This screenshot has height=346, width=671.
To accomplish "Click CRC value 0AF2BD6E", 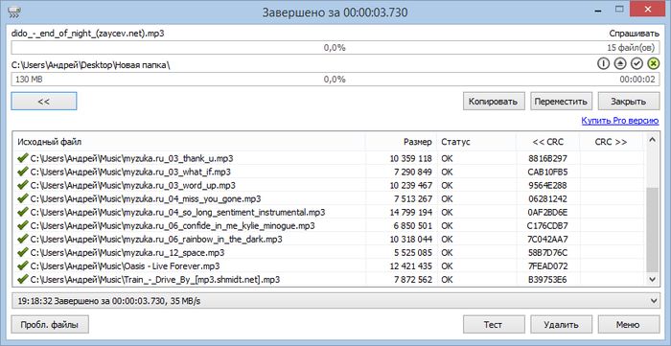I will [x=547, y=212].
